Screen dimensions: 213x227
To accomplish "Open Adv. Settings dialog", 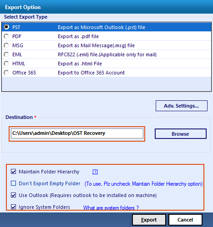I will pos(182,106).
